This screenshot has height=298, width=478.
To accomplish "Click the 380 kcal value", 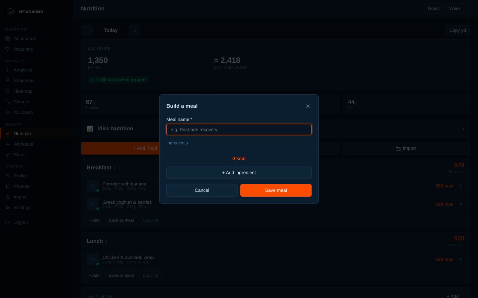I will pos(444,186).
